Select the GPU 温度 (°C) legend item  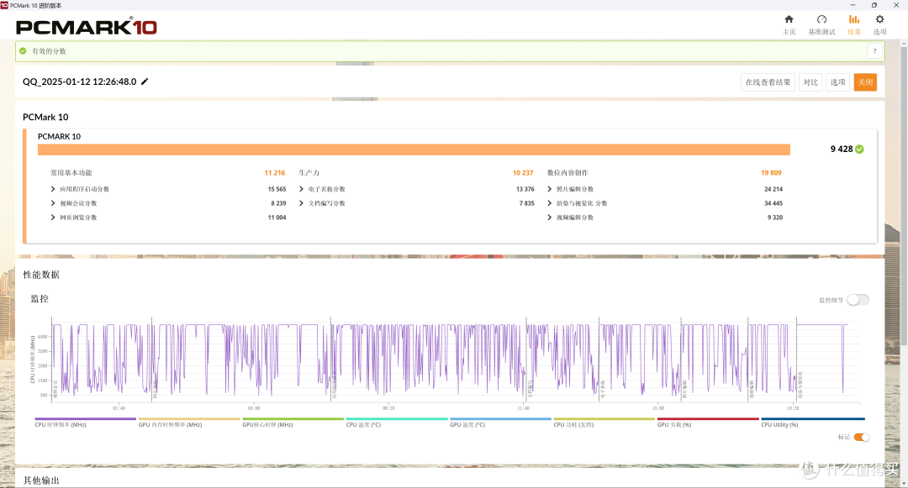click(500, 422)
